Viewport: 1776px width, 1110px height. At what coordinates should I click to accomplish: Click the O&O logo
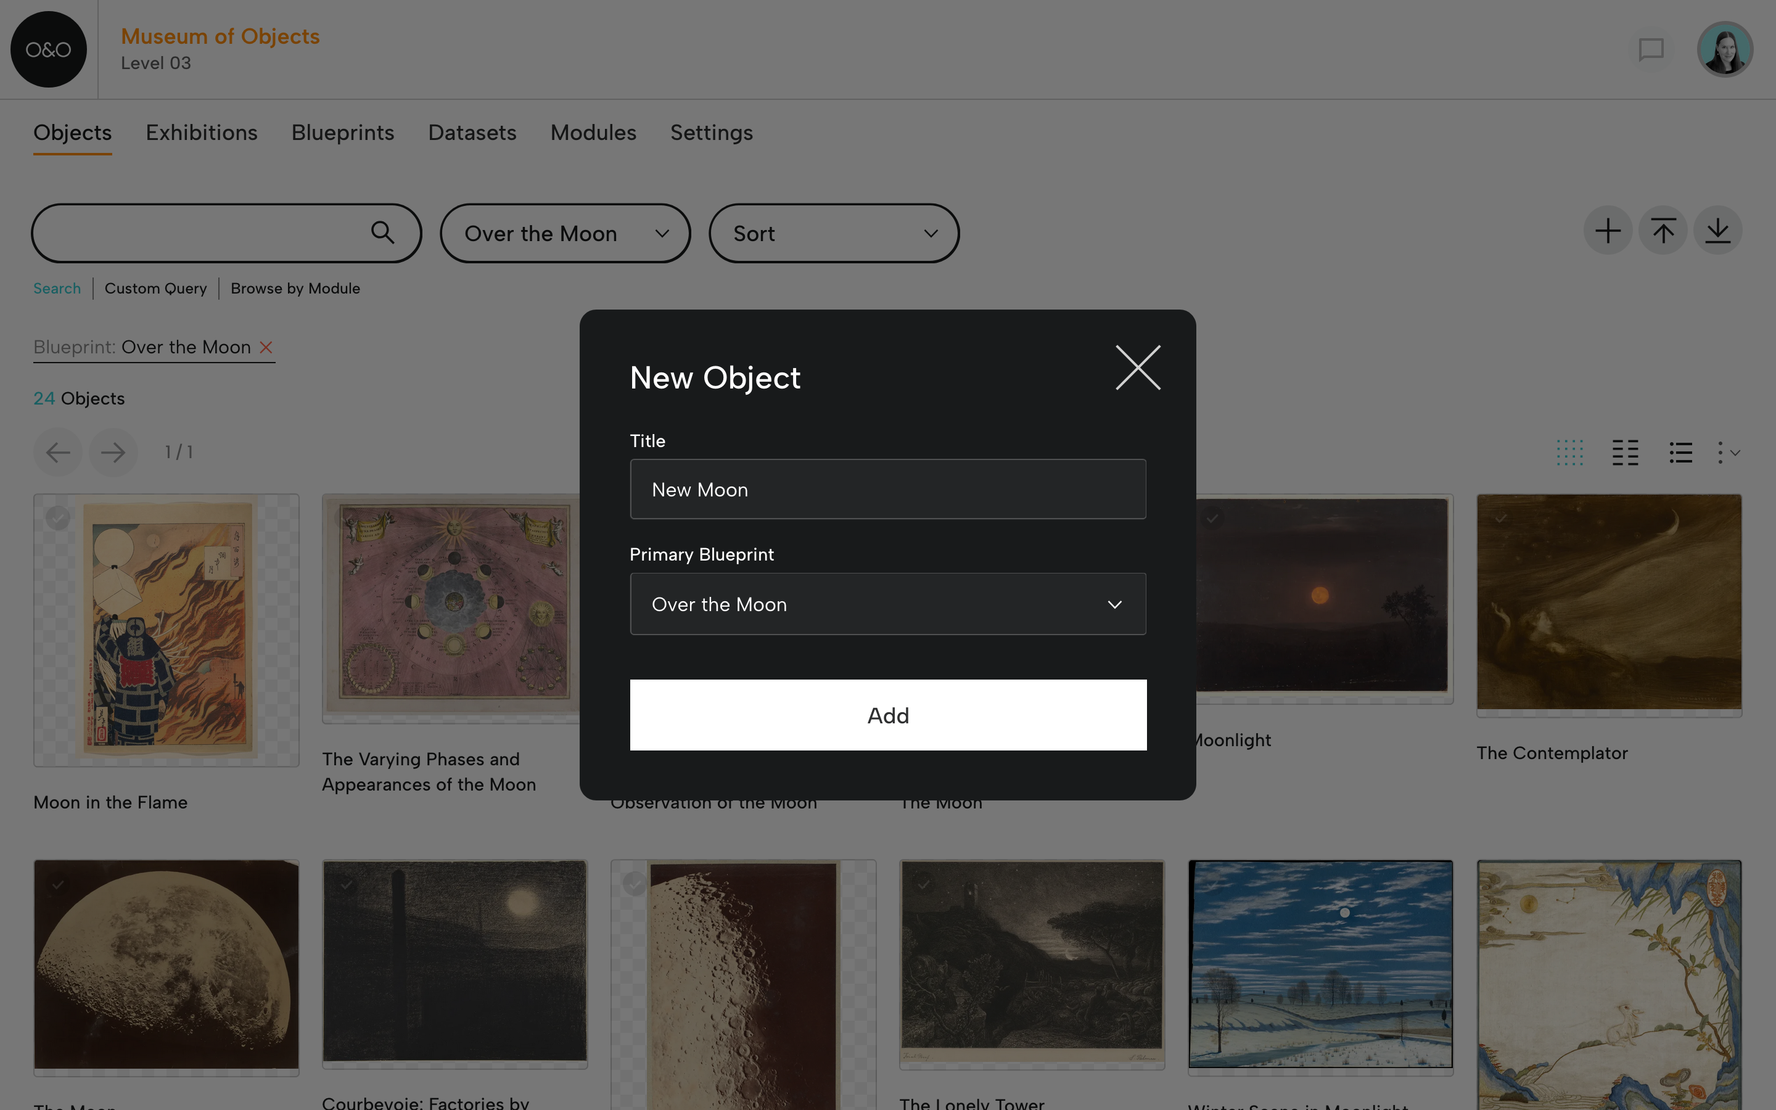tap(49, 49)
